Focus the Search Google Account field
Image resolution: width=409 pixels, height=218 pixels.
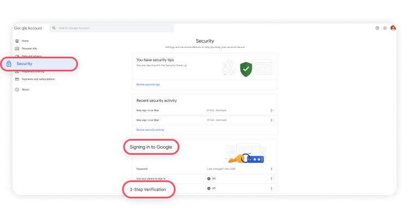click(111, 28)
